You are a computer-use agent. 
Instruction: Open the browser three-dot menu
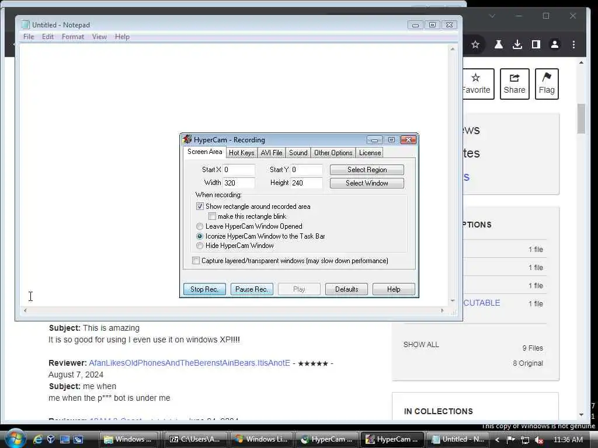(573, 44)
